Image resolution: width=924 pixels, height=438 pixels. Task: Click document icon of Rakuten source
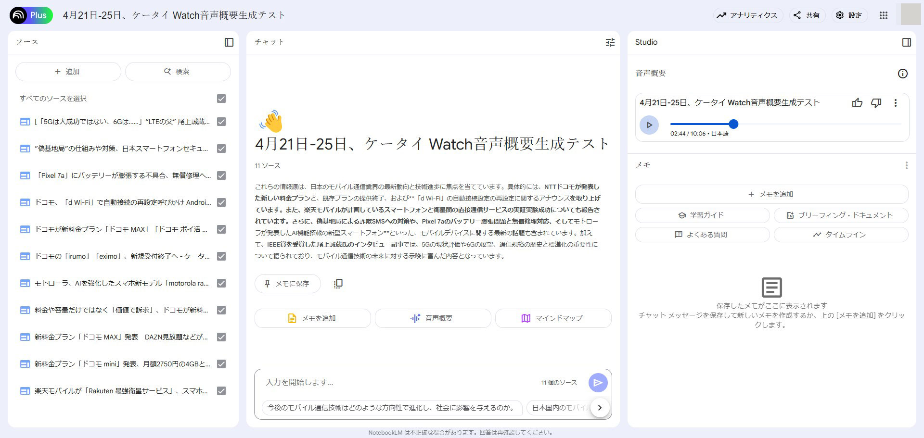point(25,391)
